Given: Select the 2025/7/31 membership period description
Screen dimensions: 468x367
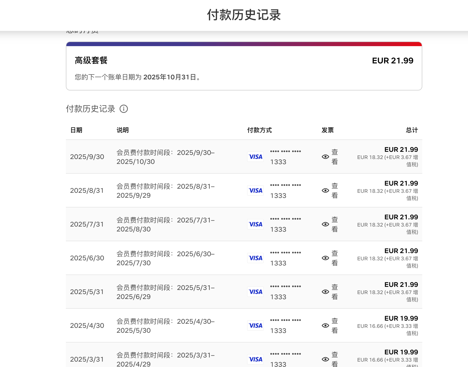Looking at the screenshot, I should pyautogui.click(x=165, y=224).
